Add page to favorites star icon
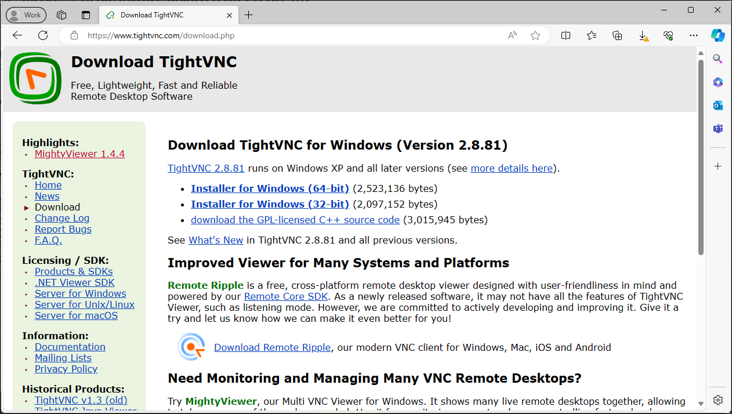Screen dimensions: 732x414 [x=535, y=35]
